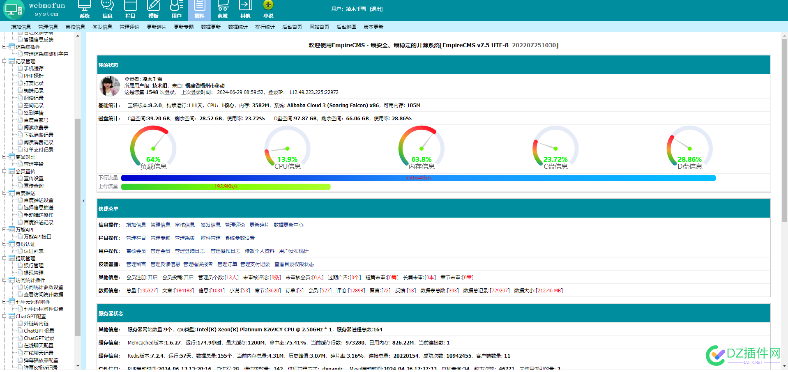Click the page icon beside 蜘蛛记录
Screen dimensions: 788x372
(20, 90)
